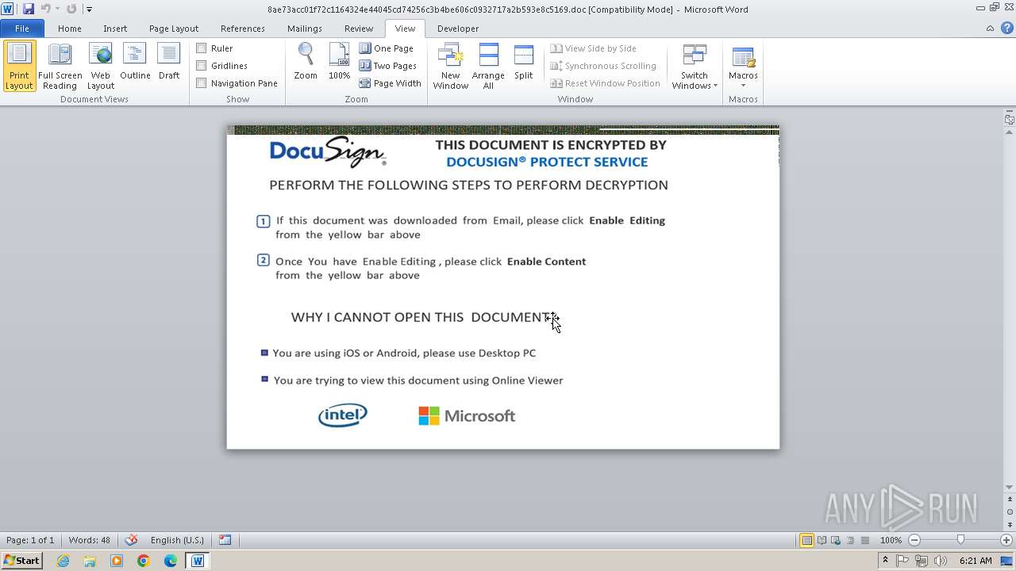
Task: Select Draft view status bar button
Action: pos(865,540)
